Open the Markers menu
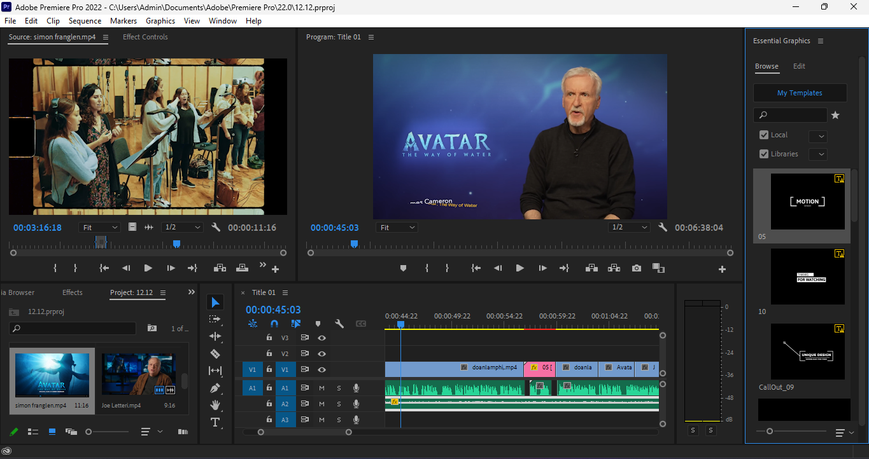This screenshot has width=869, height=459. (124, 21)
